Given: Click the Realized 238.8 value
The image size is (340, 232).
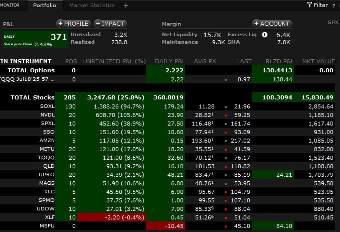Looking at the screenshot, I should (x=119, y=42).
